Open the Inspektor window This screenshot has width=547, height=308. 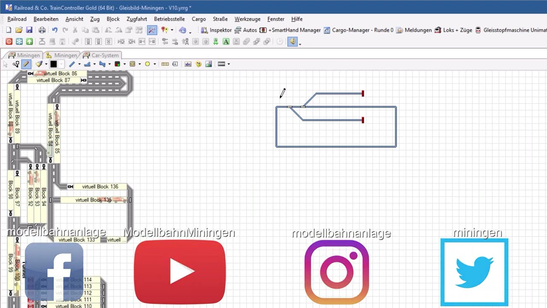(216, 30)
